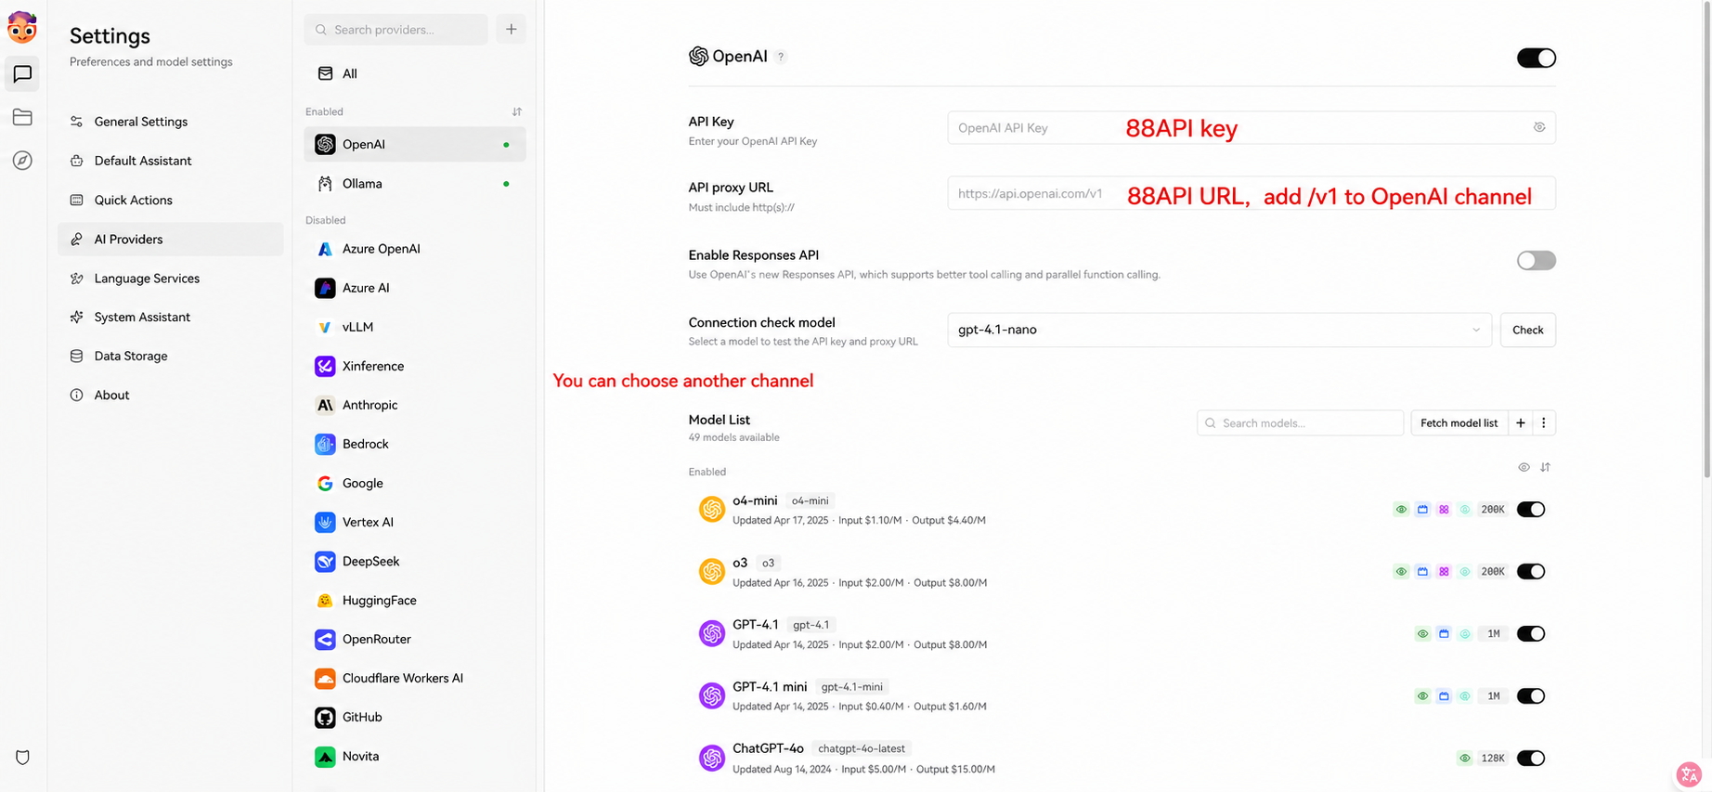Select the Ollama provider
The height and width of the screenshot is (792, 1712).
click(x=415, y=184)
